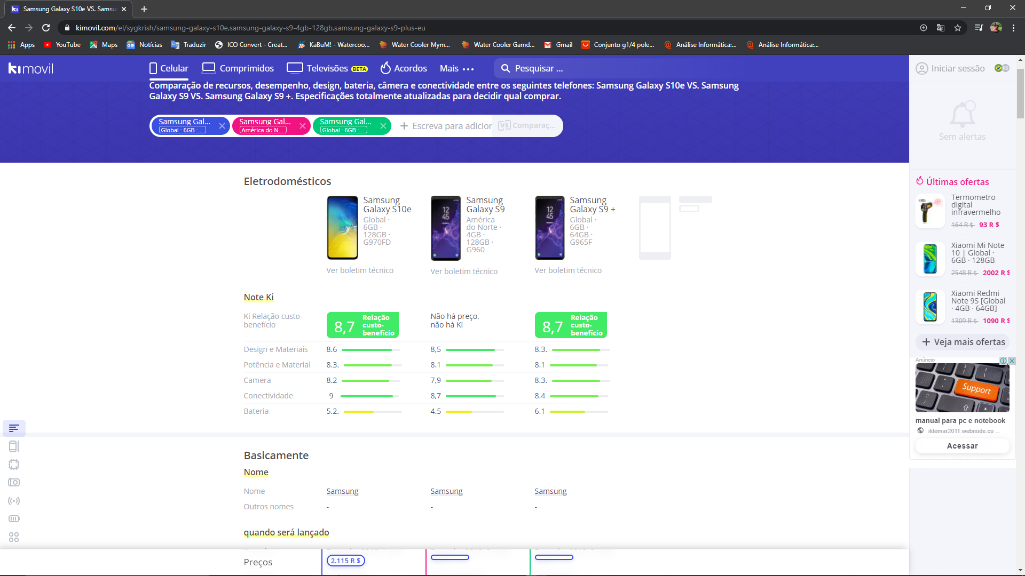Open Ver boletim técnico for Galaxy S9+
This screenshot has width=1025, height=576.
[x=568, y=270]
